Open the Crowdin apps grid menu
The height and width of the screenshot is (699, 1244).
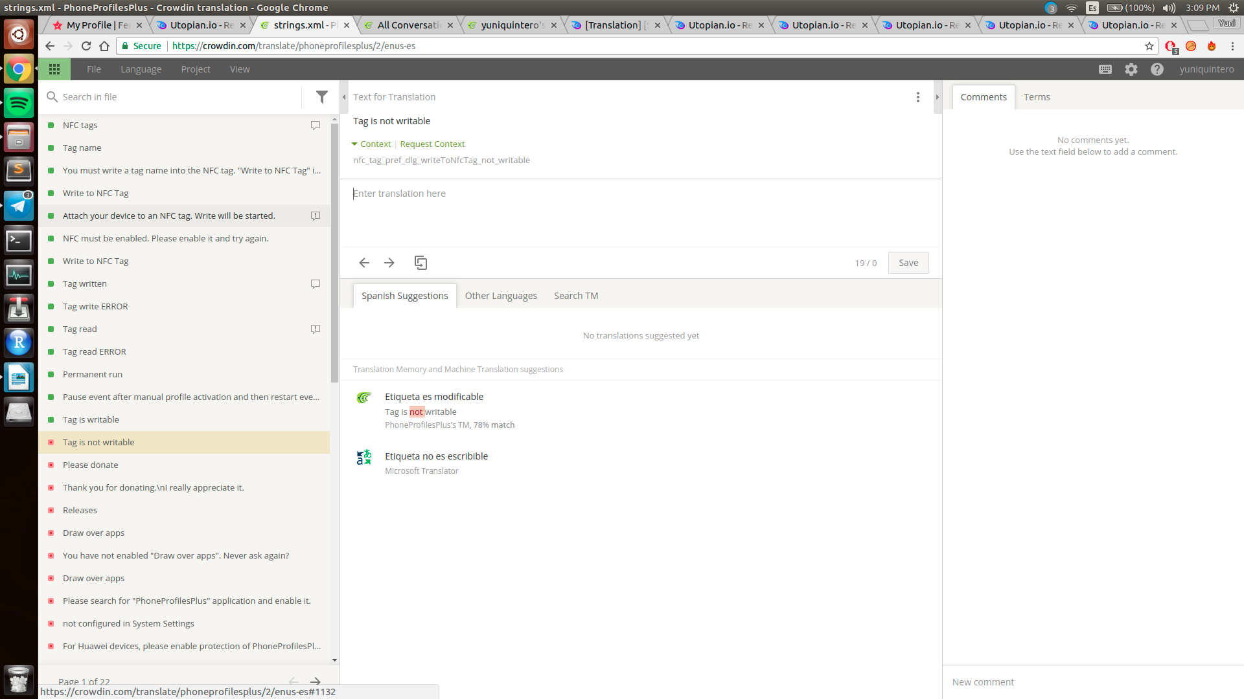(x=54, y=69)
